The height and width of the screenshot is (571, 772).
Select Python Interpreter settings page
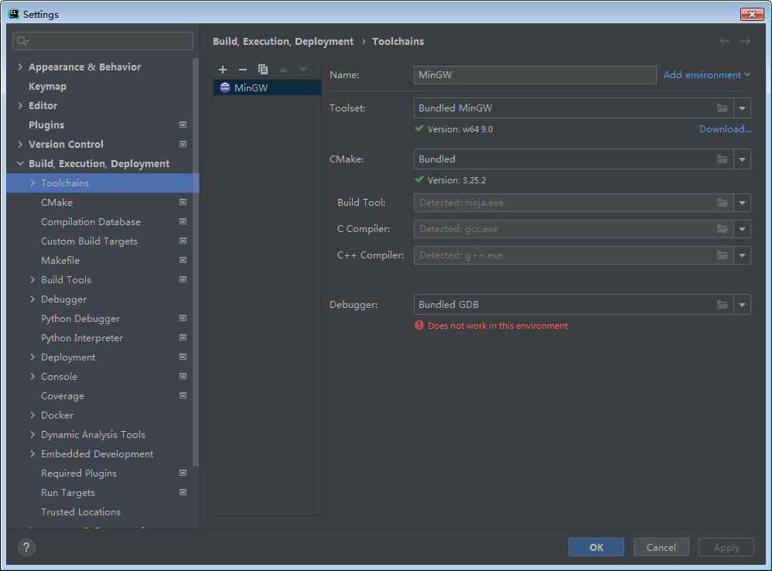82,337
